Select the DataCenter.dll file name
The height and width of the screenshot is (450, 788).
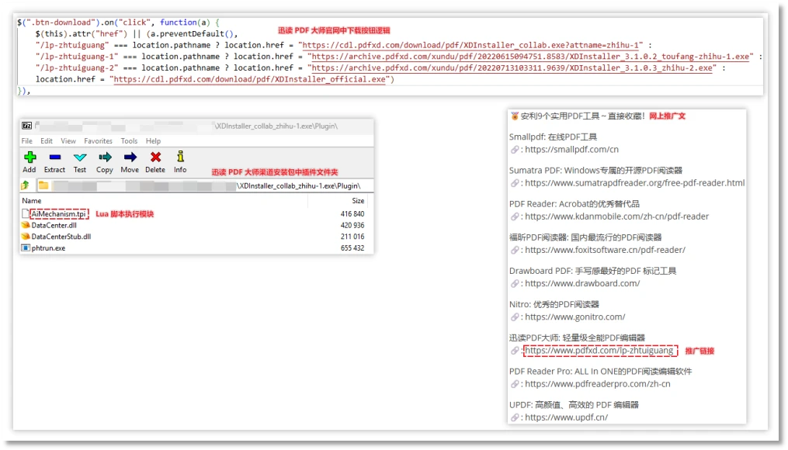coord(54,225)
